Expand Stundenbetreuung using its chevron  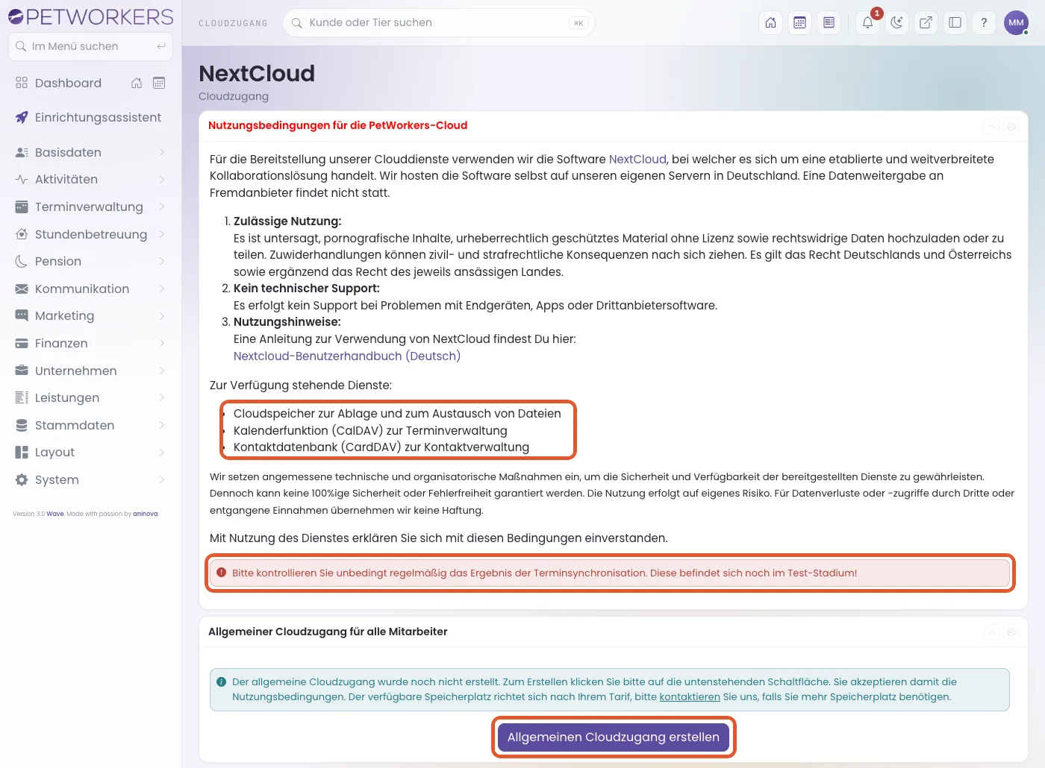click(162, 234)
